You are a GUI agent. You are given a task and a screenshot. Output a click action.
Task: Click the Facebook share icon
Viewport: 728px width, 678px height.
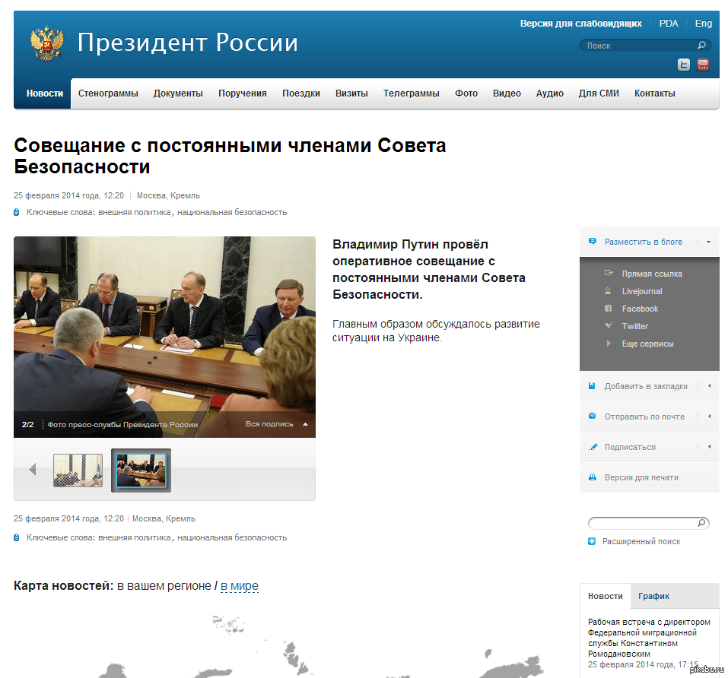click(608, 309)
